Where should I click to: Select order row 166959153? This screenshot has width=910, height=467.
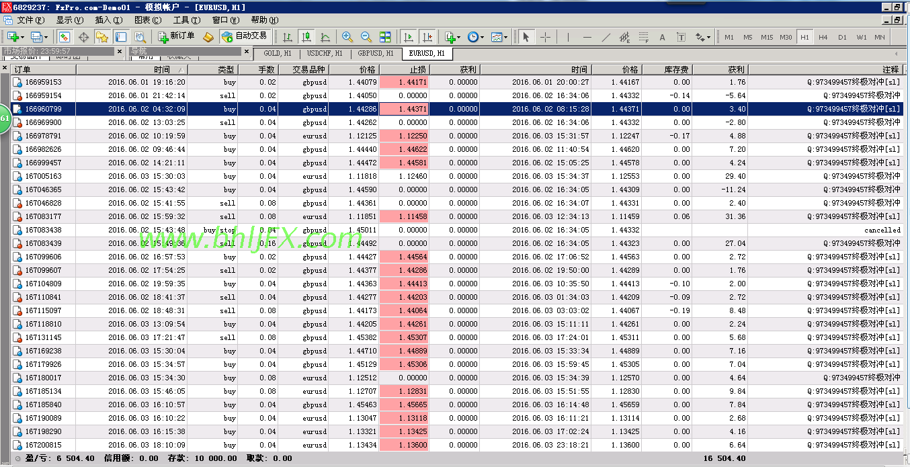457,82
